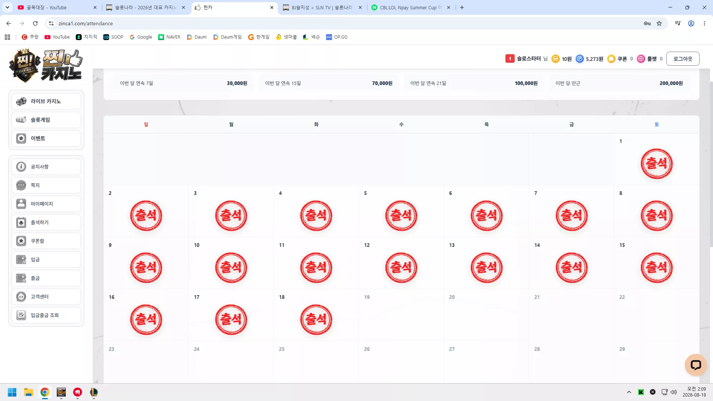Click the 5,273원 points balance
The image size is (713, 401).
point(595,59)
